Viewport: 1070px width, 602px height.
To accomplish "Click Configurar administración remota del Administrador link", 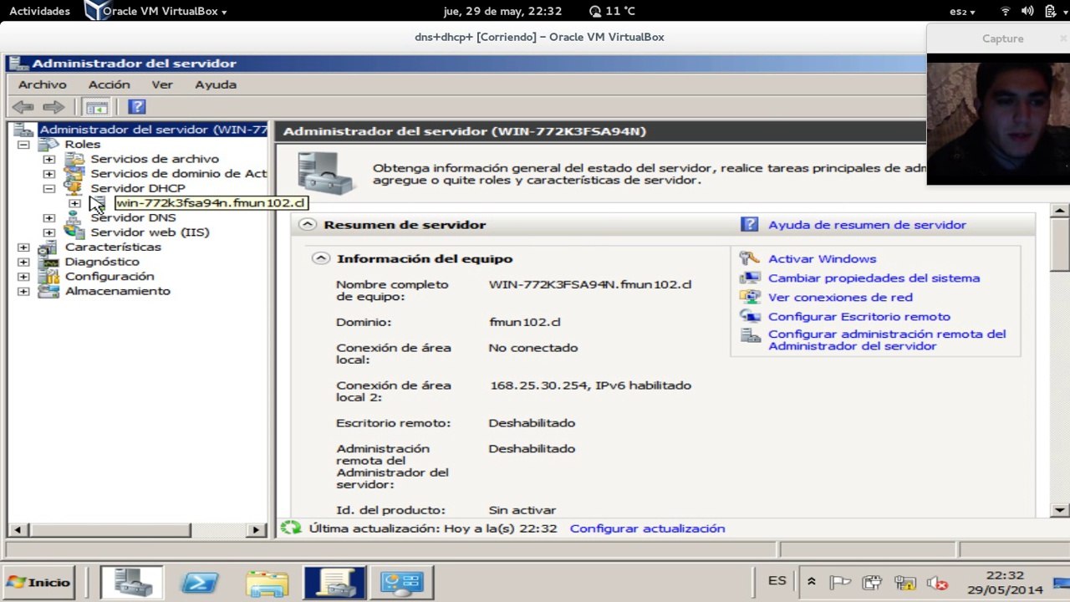I will tap(887, 339).
